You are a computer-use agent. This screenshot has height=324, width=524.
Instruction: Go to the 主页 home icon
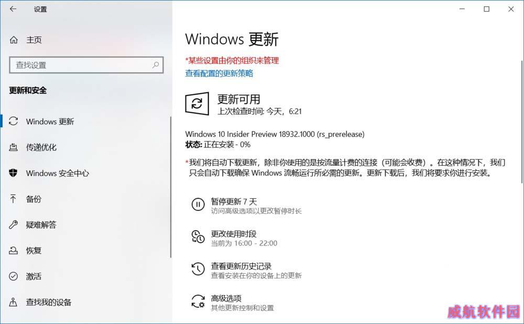[14, 40]
